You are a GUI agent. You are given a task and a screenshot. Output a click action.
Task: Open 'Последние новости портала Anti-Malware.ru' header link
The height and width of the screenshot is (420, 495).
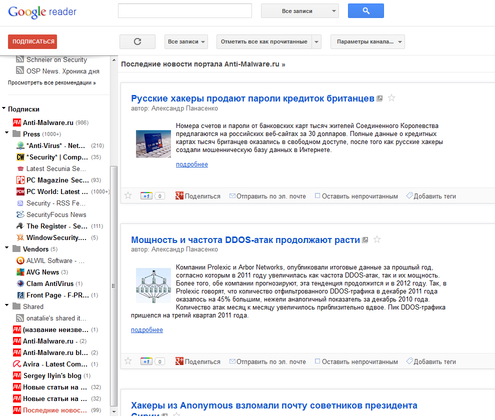(x=203, y=64)
